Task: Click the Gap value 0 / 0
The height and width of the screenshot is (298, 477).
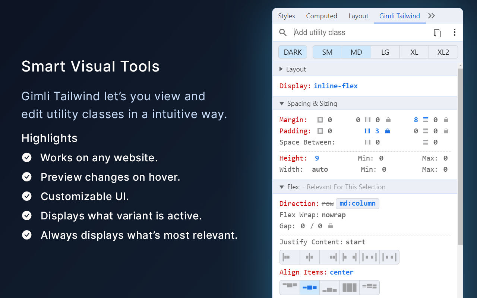Action: click(x=311, y=226)
